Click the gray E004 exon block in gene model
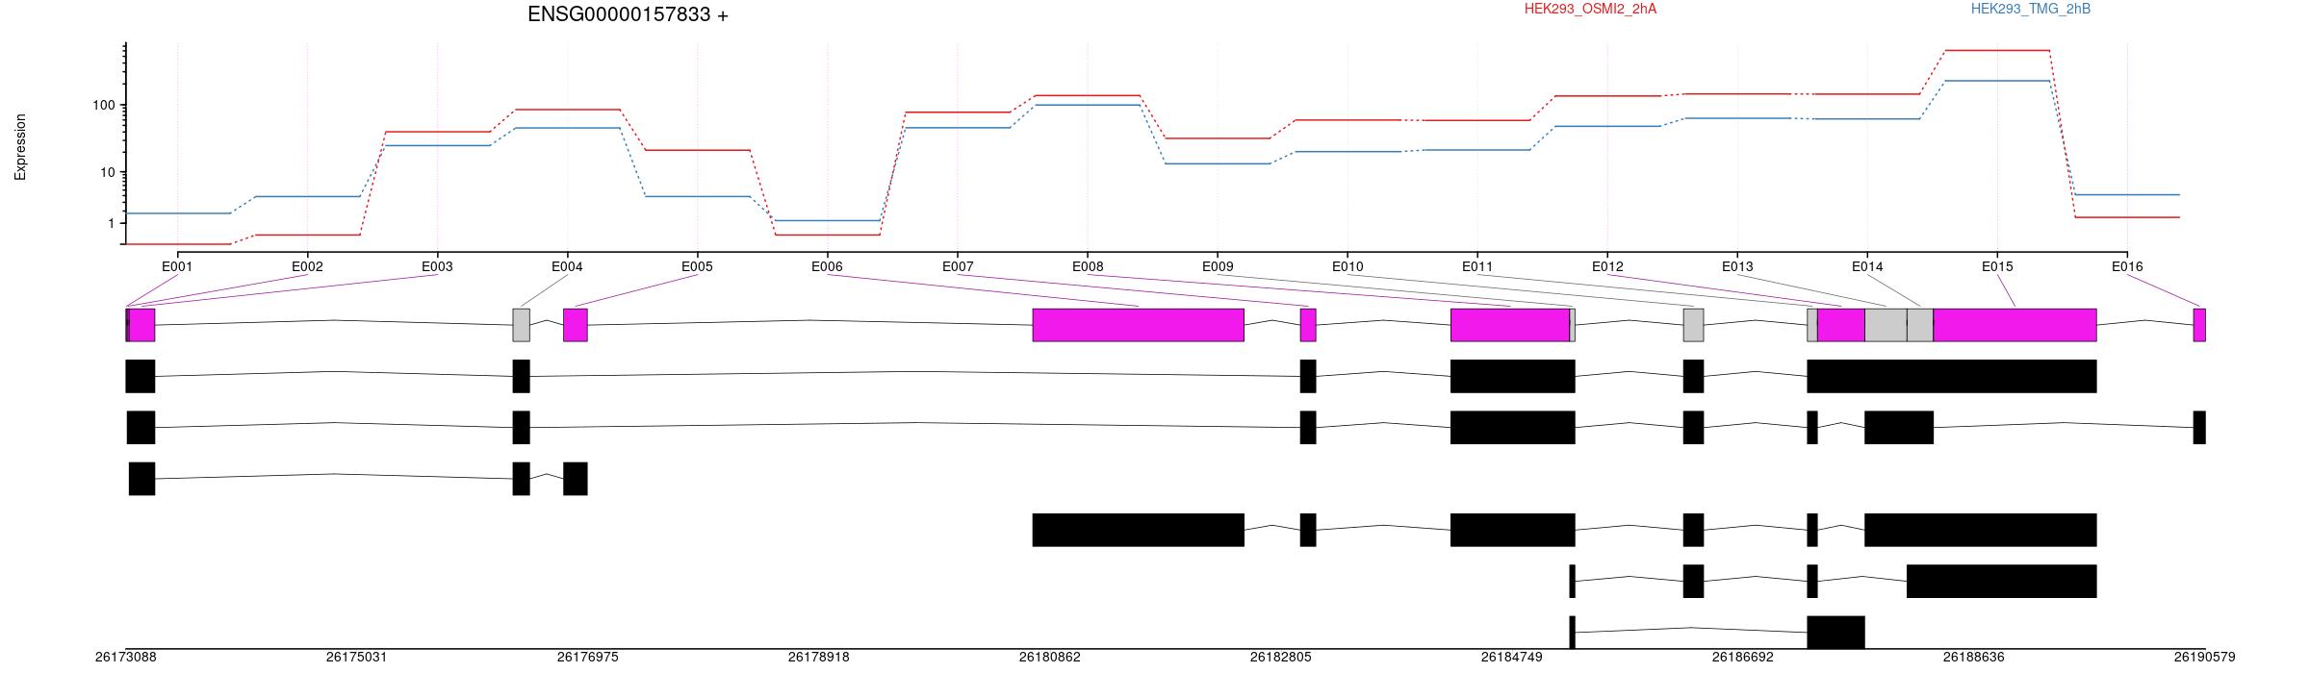The image size is (2310, 673). point(521,325)
